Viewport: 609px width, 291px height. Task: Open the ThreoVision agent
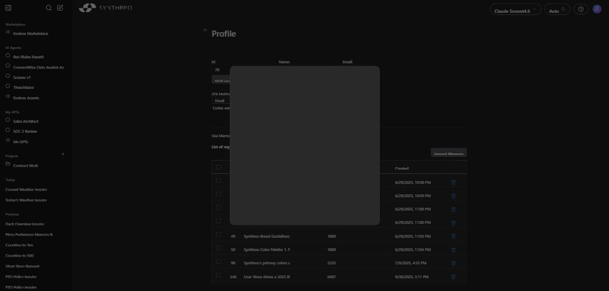point(23,87)
